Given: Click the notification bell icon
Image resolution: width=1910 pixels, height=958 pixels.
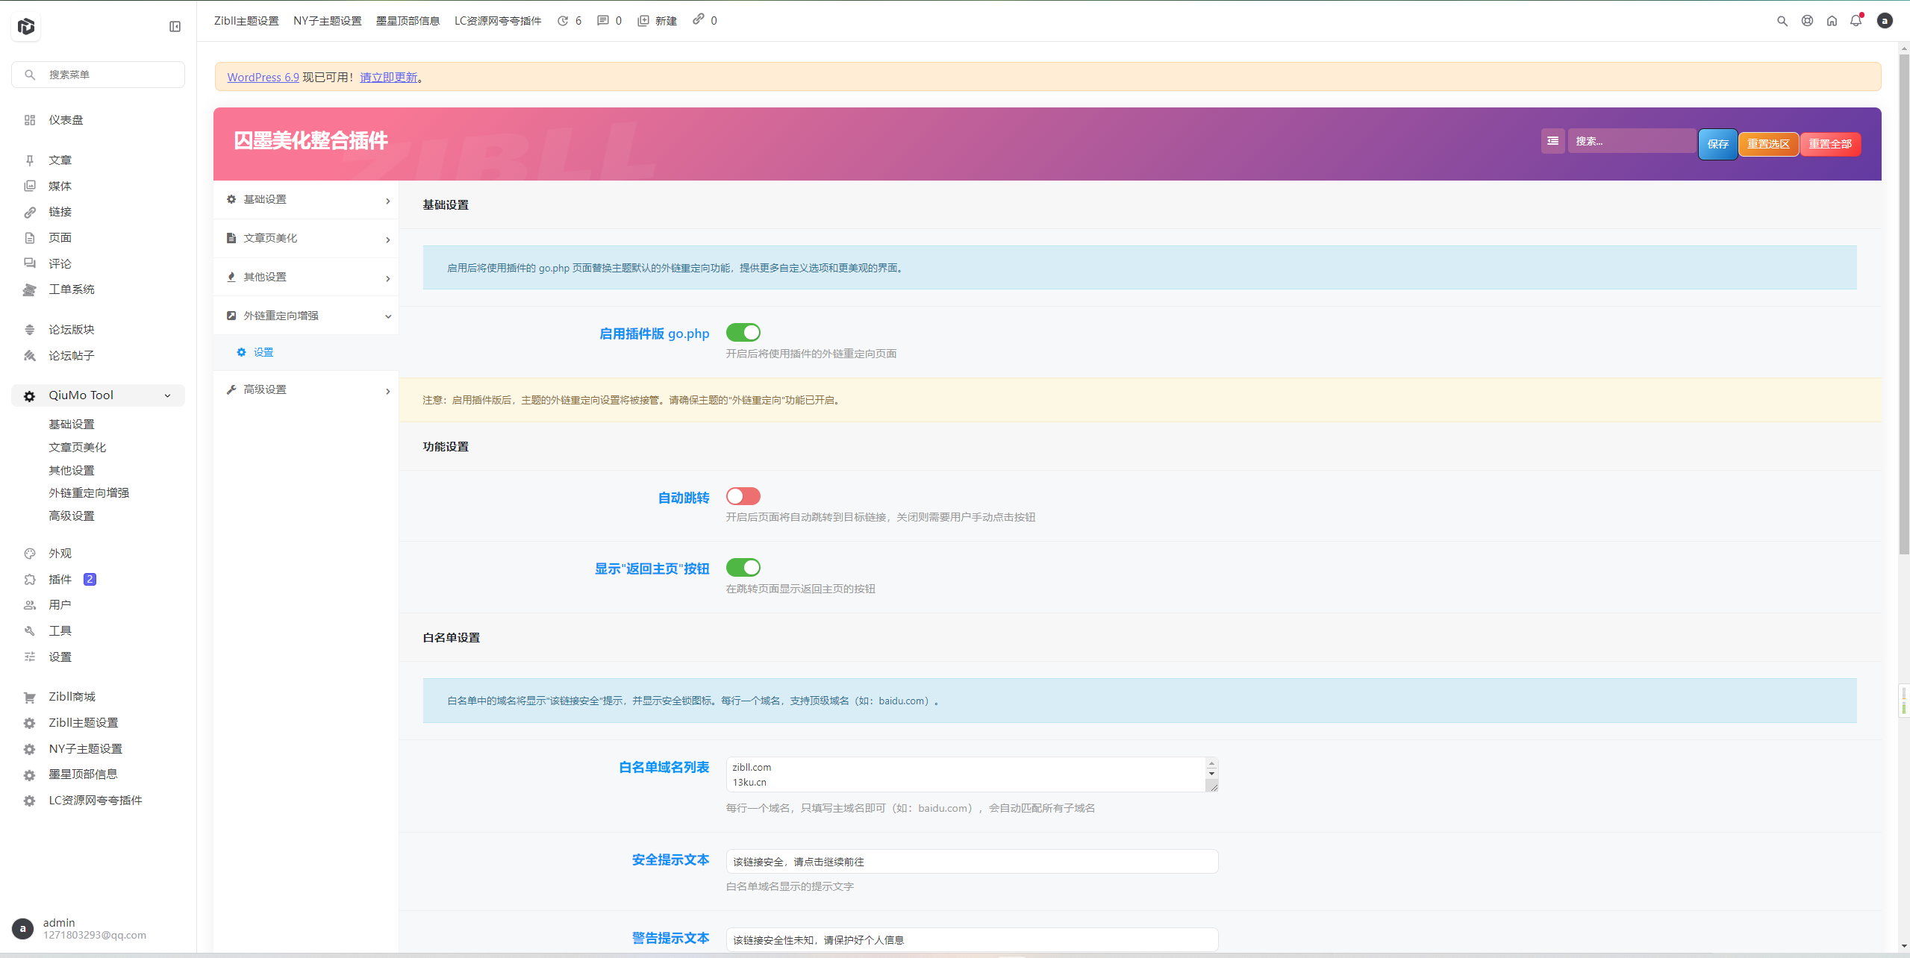Looking at the screenshot, I should 1856,21.
